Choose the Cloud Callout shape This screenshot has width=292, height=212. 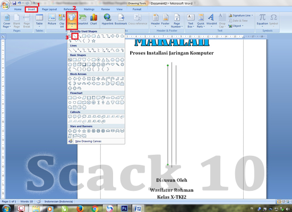84,117
